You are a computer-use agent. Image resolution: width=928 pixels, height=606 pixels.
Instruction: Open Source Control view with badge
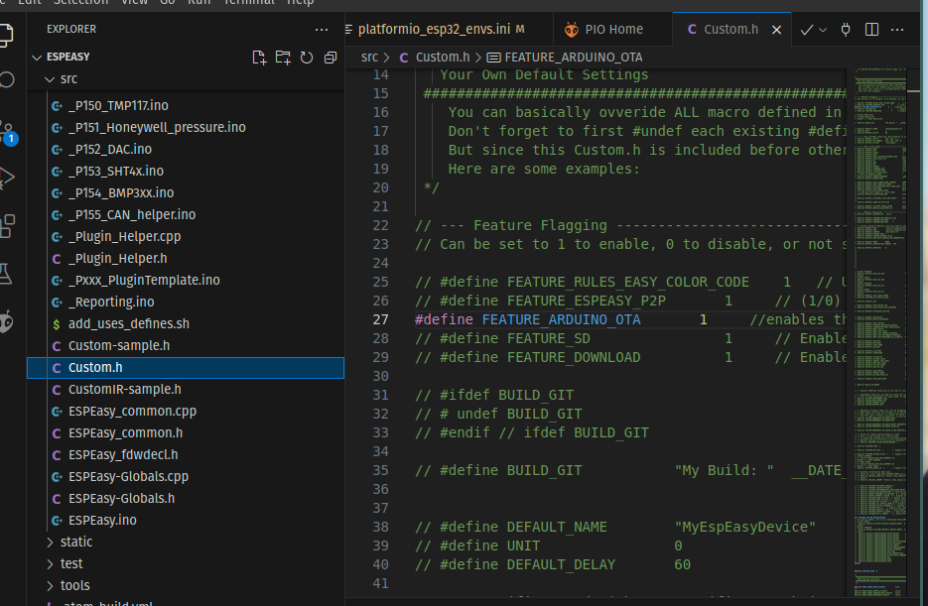pos(7,132)
